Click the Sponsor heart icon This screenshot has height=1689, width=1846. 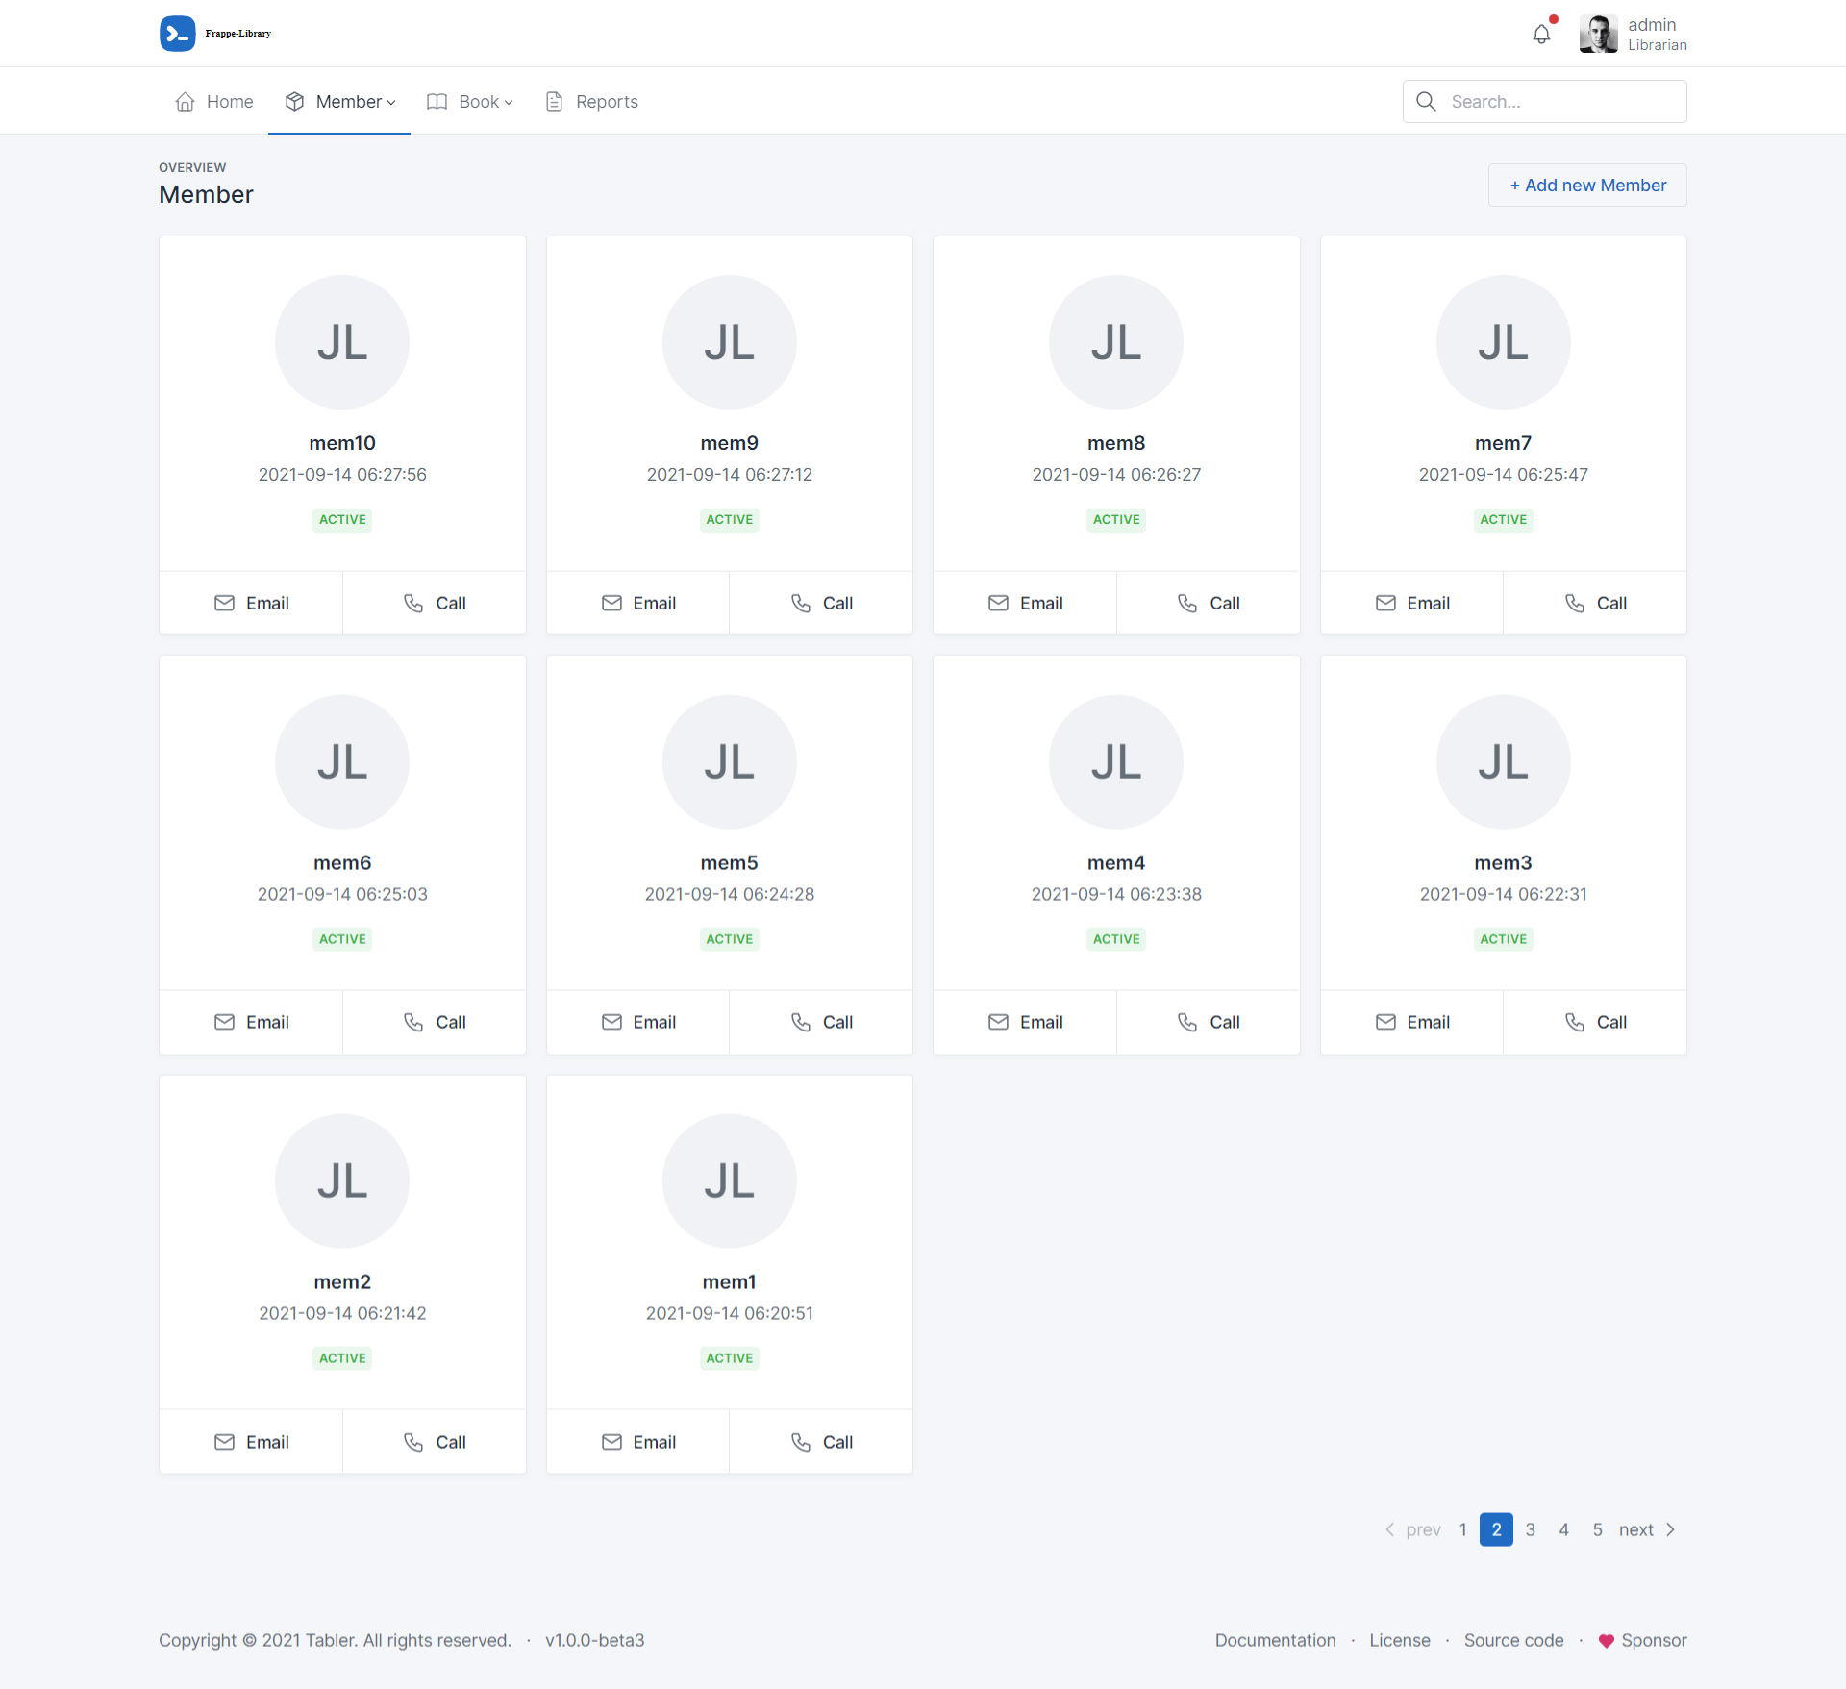tap(1606, 1641)
